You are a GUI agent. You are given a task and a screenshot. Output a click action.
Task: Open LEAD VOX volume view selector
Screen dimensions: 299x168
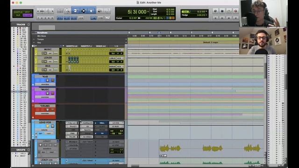[45, 130]
